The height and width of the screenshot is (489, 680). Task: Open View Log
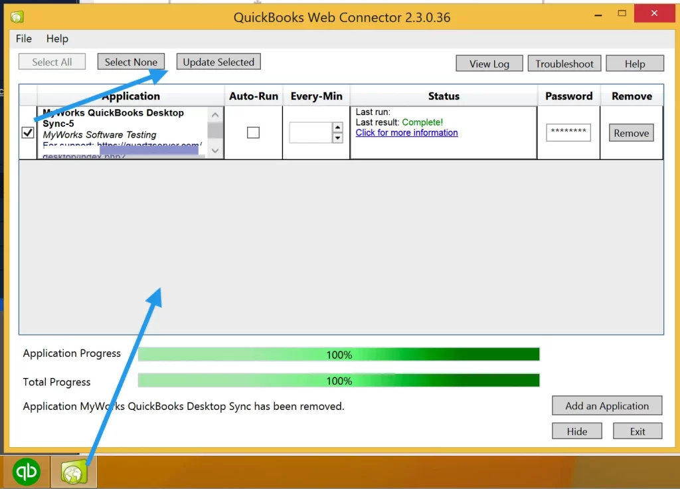(x=489, y=63)
